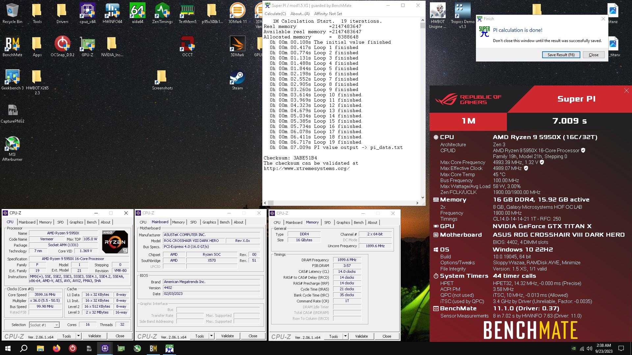
Task: Launch OCCT desktop icon
Action: [187, 46]
